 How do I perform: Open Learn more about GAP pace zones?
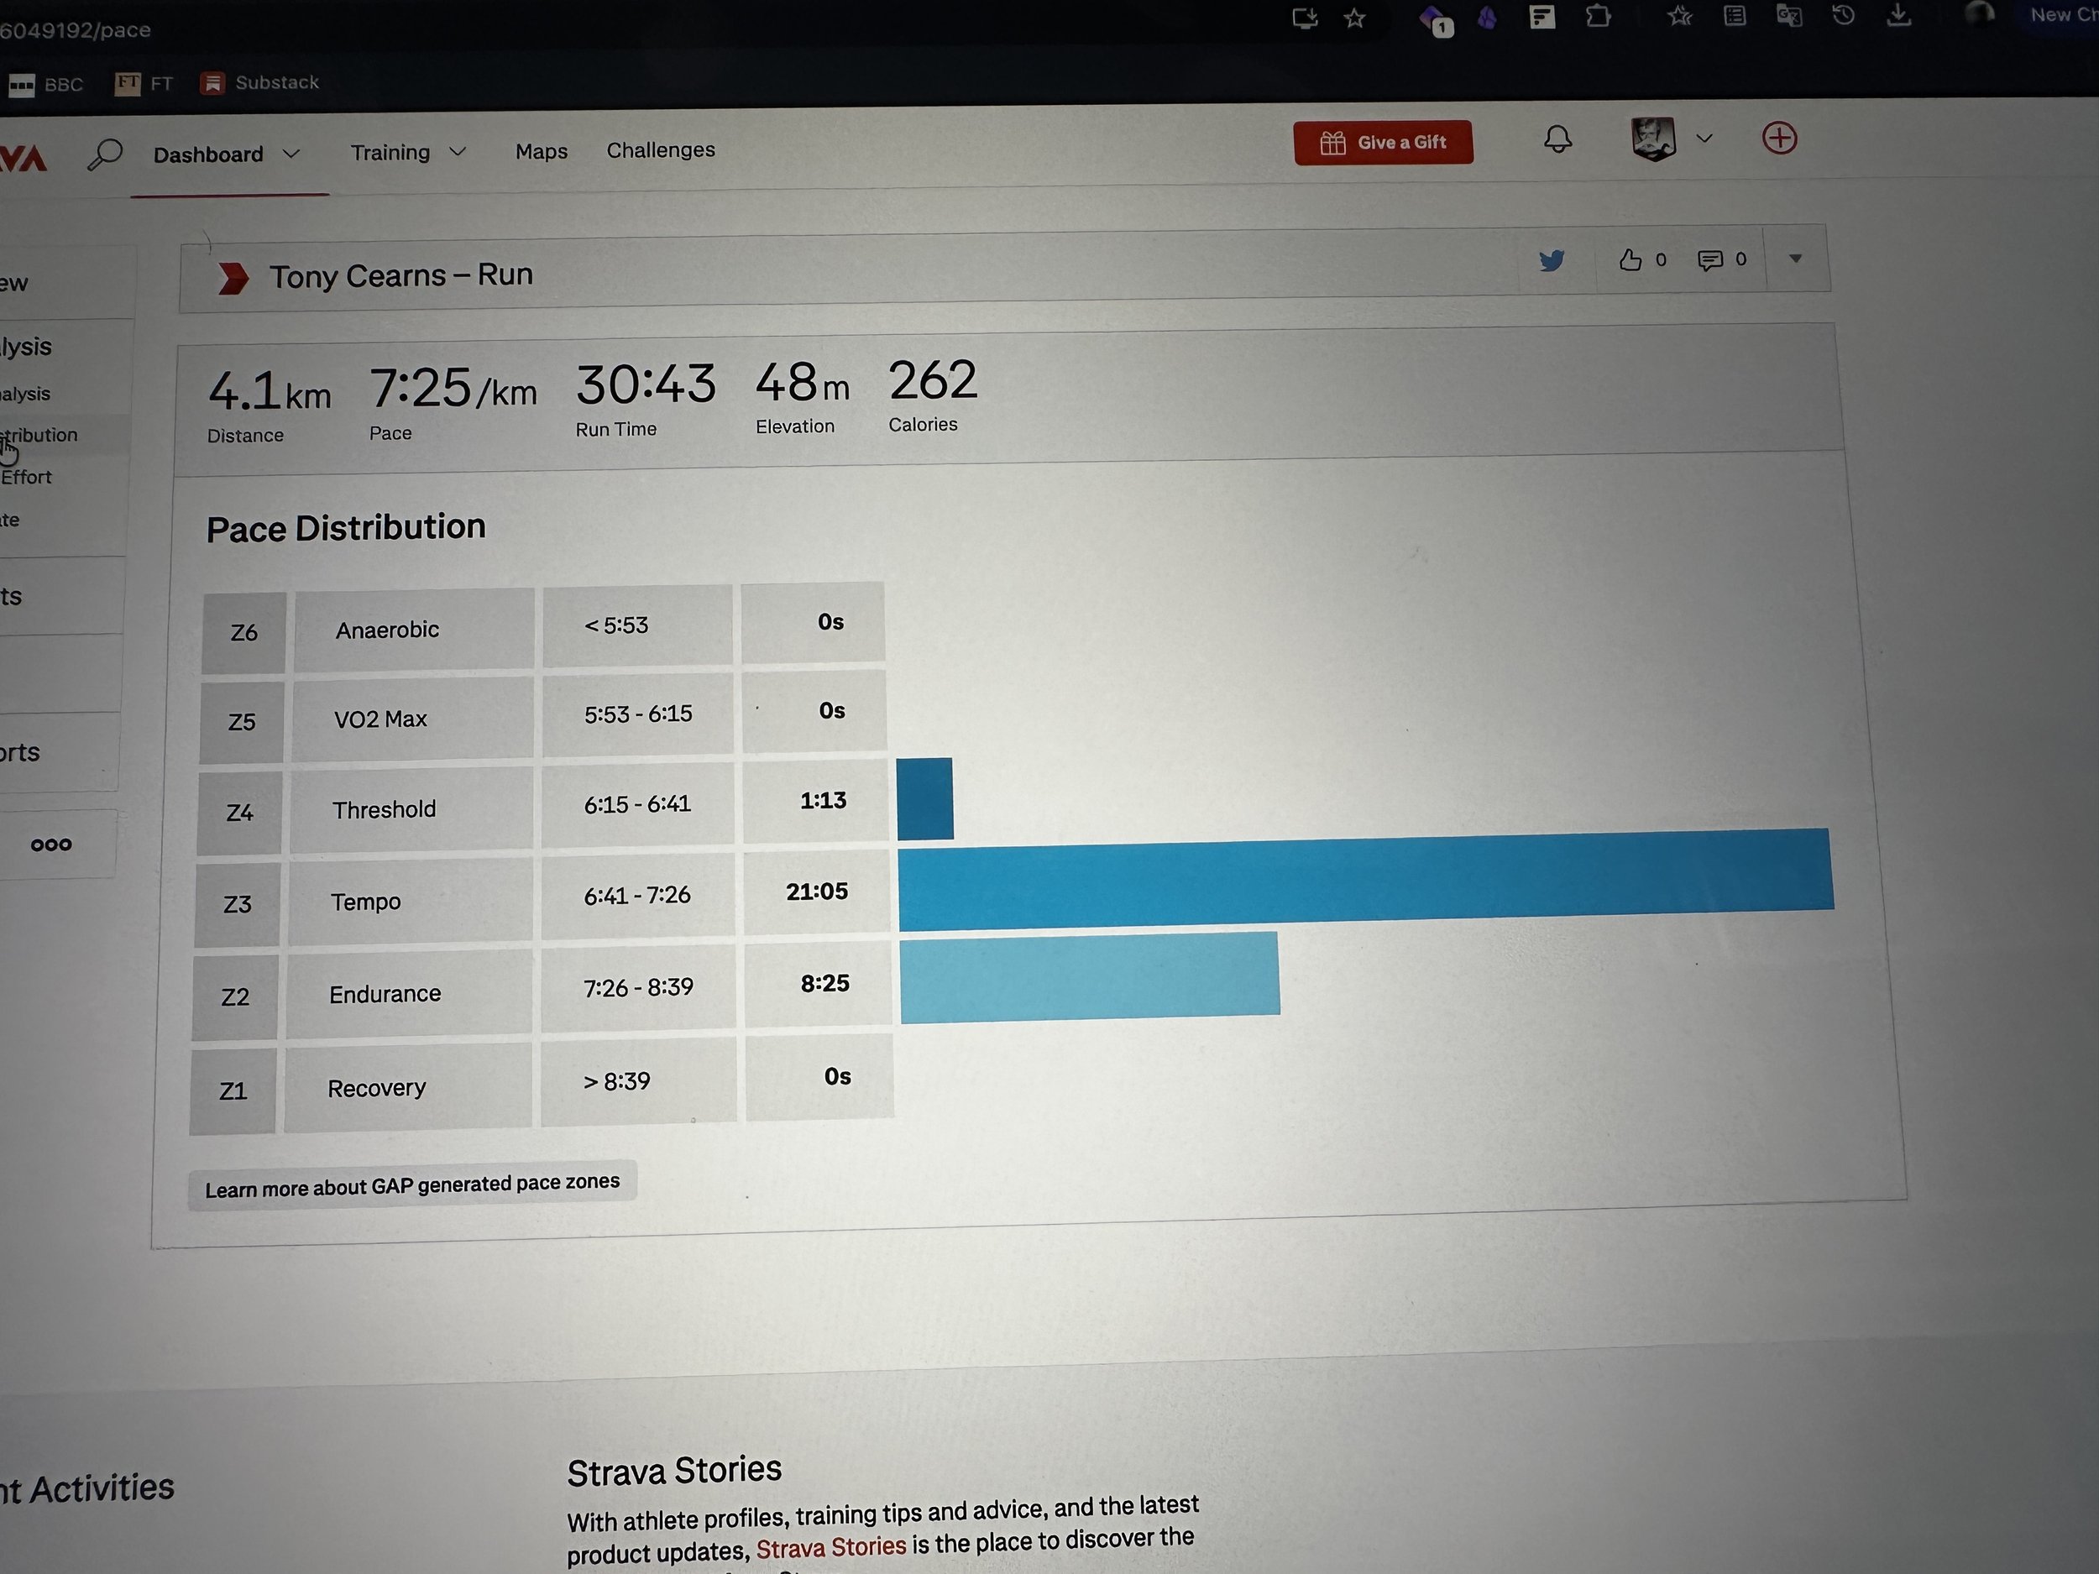pos(412,1185)
